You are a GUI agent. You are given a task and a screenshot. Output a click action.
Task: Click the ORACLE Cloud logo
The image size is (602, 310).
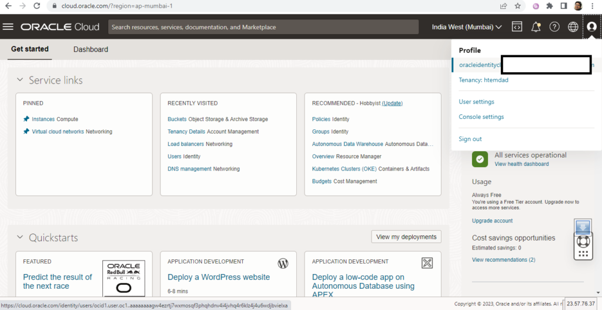coord(60,27)
